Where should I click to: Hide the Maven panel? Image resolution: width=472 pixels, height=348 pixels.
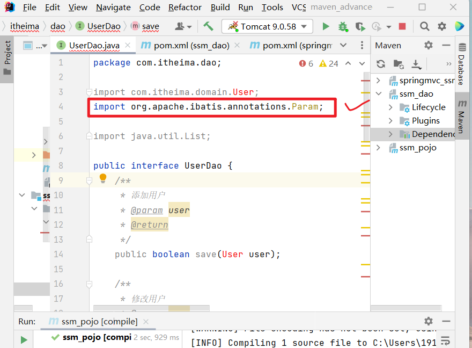click(x=446, y=45)
